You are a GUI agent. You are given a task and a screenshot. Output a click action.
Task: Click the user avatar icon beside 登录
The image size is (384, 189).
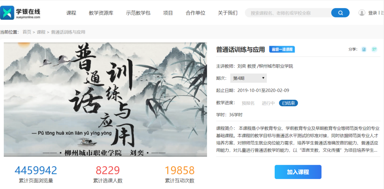point(362,13)
